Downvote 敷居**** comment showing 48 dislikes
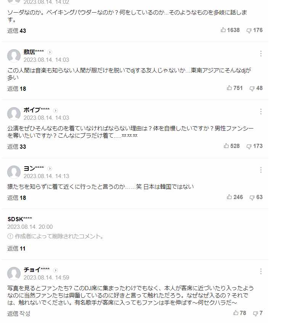284x323 pixels. coord(256,88)
